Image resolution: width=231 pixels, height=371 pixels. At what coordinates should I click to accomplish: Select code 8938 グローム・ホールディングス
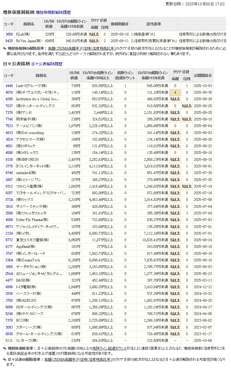(x=9, y=334)
